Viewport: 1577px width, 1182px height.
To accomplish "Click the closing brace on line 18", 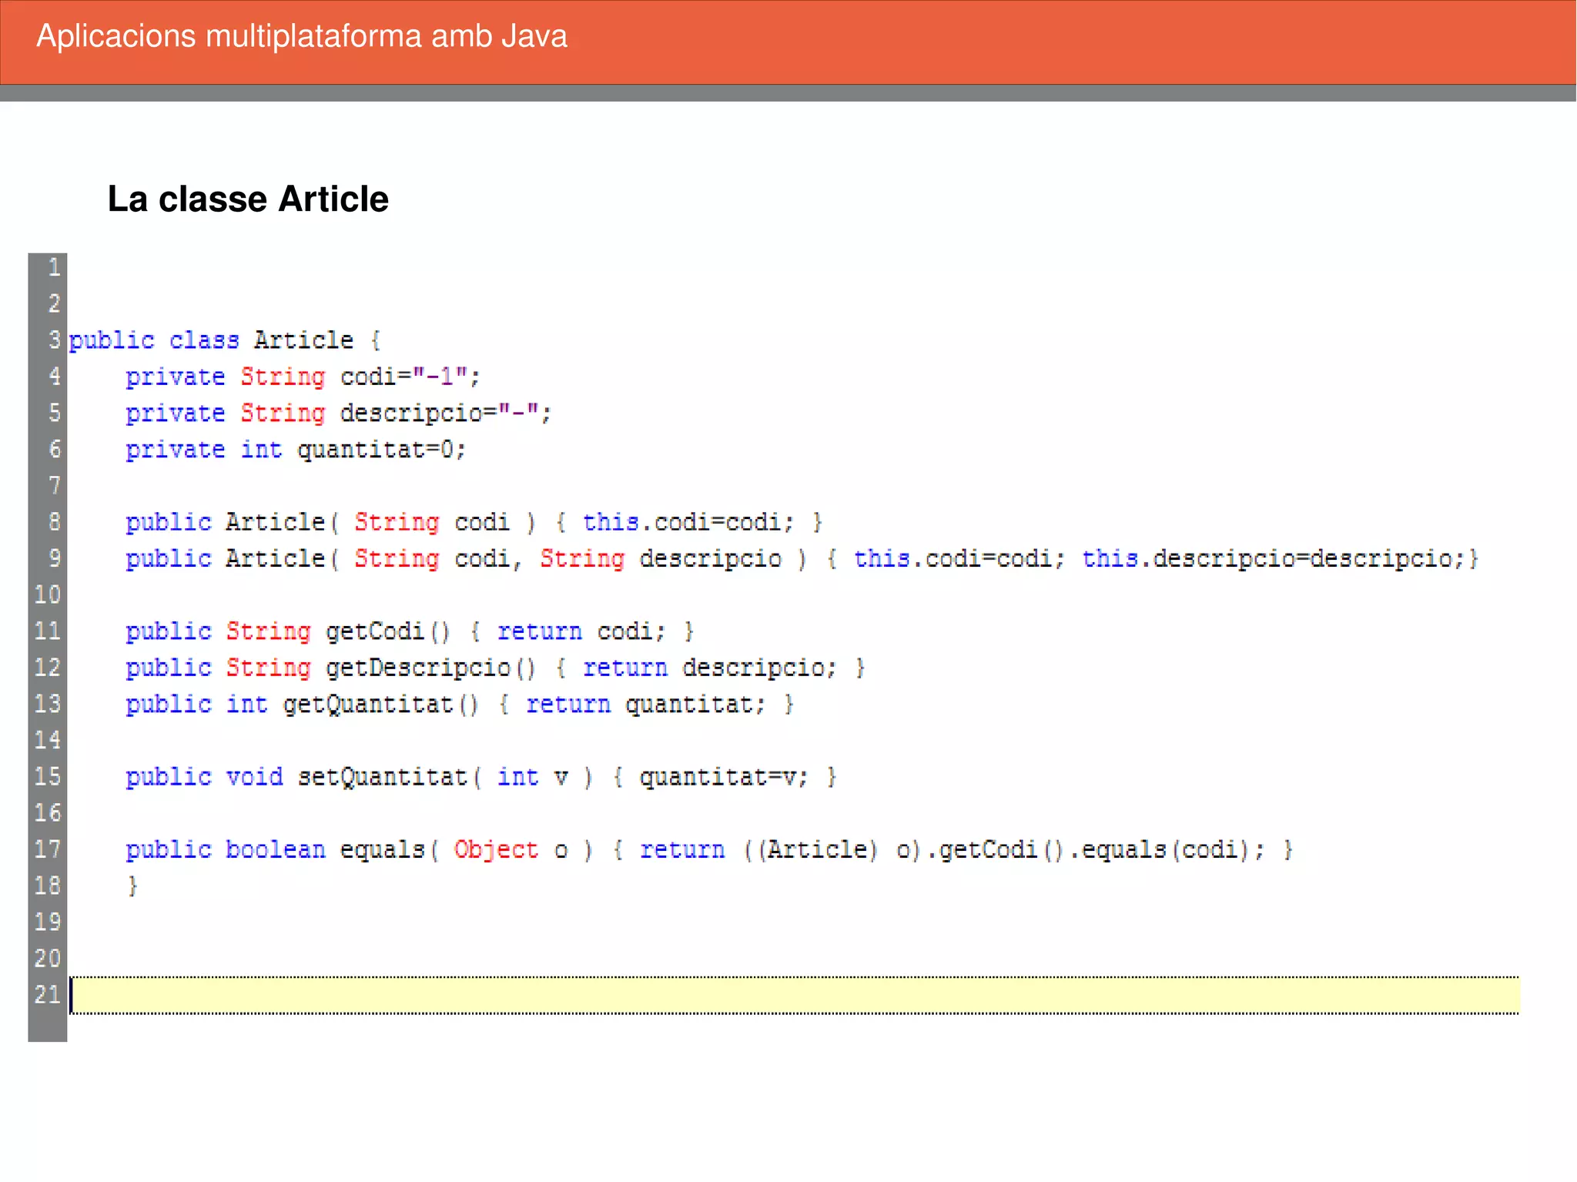I will point(132,886).
